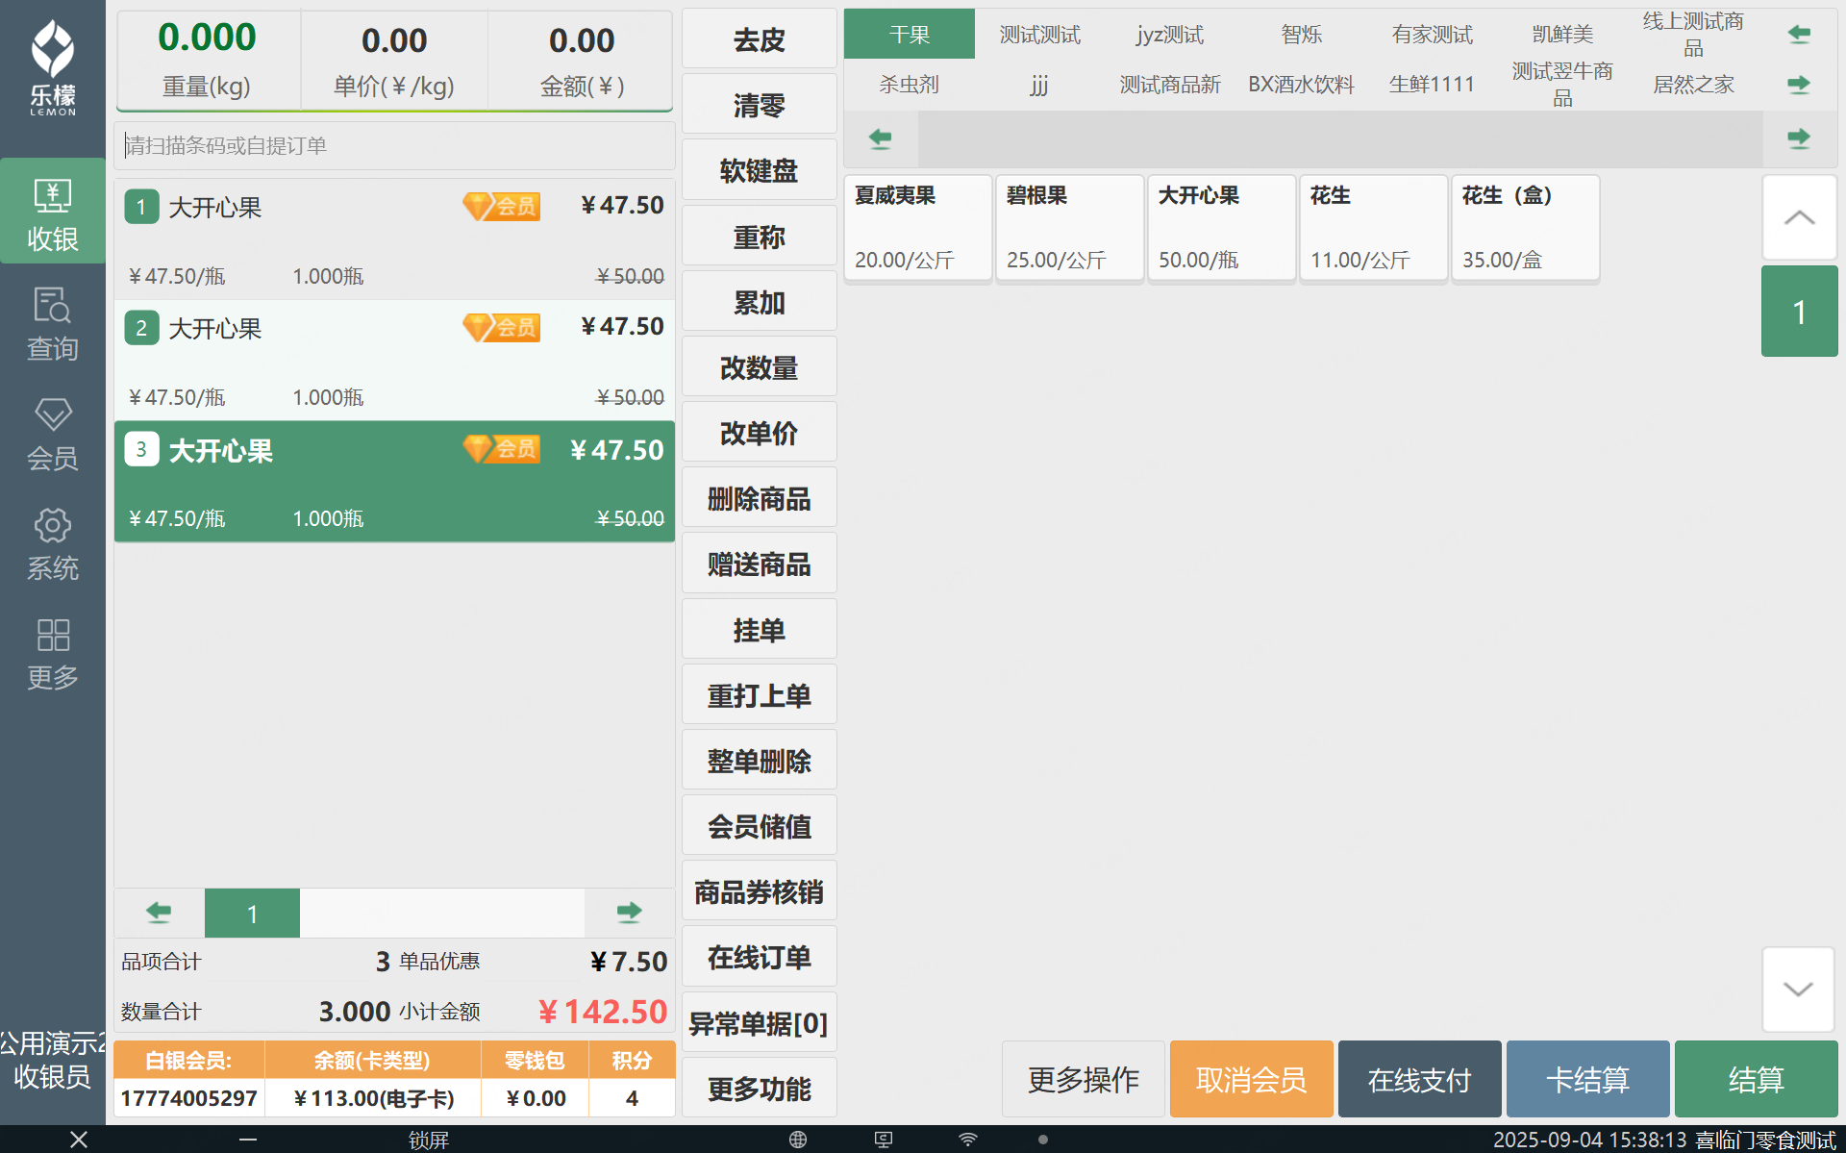1846x1153 pixels.
Task: Click the X close icon at bottom left
Action: coord(79,1140)
